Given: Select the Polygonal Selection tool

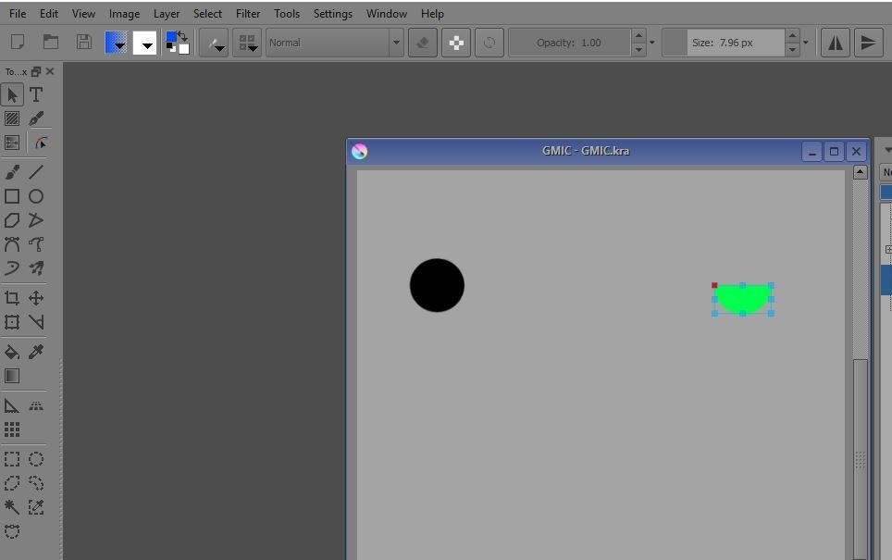Looking at the screenshot, I should (x=12, y=483).
